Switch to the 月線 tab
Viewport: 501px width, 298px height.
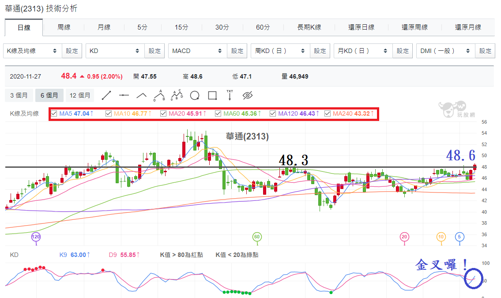[x=104, y=27]
